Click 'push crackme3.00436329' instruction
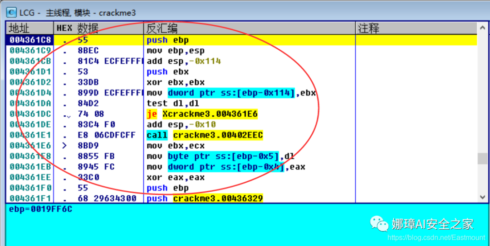Image resolution: width=490 pixels, height=246 pixels. (x=205, y=199)
